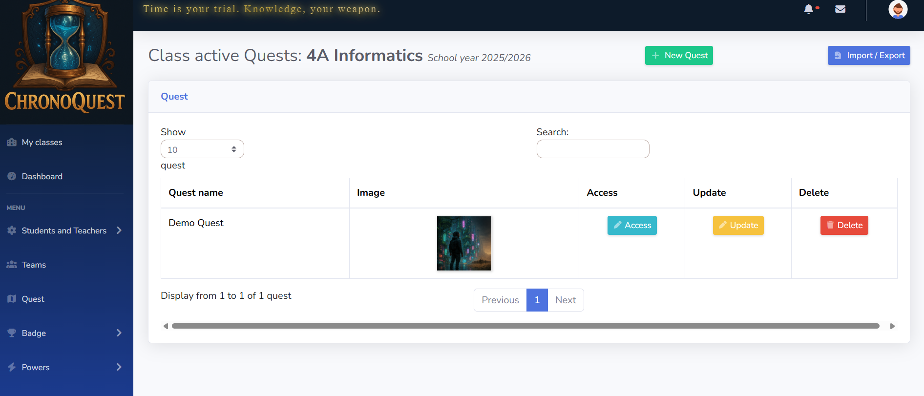Image resolution: width=924 pixels, height=396 pixels.
Task: Open the user avatar profile menu
Action: click(898, 9)
